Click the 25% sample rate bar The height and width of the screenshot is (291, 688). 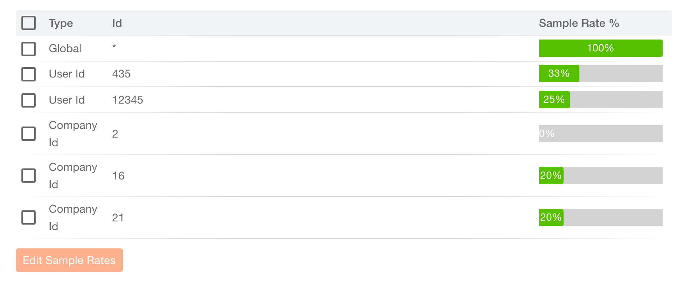pos(600,100)
